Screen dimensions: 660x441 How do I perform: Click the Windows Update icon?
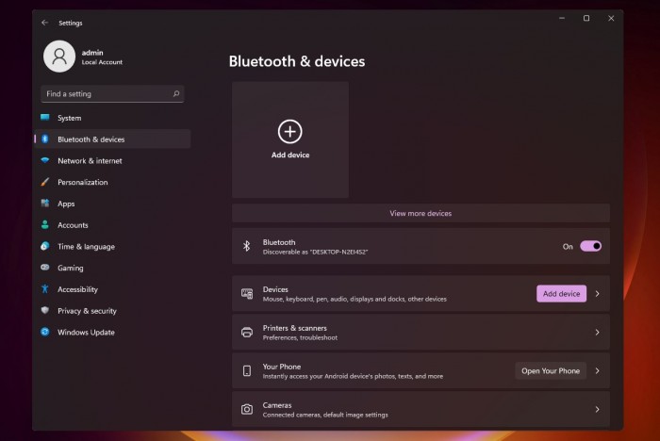click(x=44, y=333)
